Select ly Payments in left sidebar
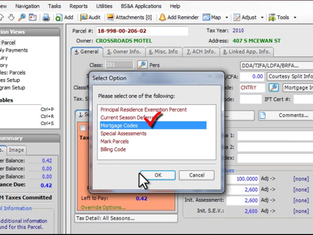The image size is (313, 235). (14, 50)
